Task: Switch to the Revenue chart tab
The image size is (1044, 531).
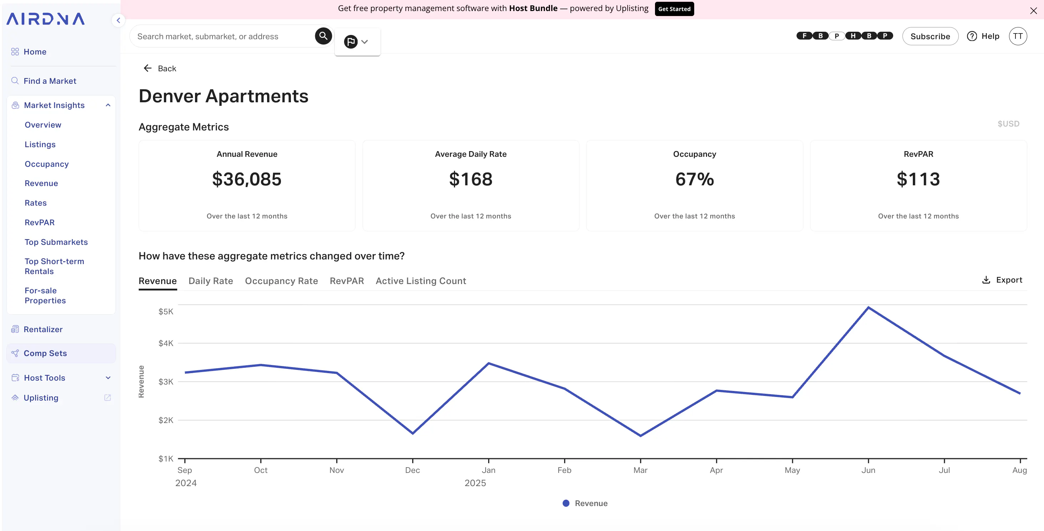Action: (158, 281)
